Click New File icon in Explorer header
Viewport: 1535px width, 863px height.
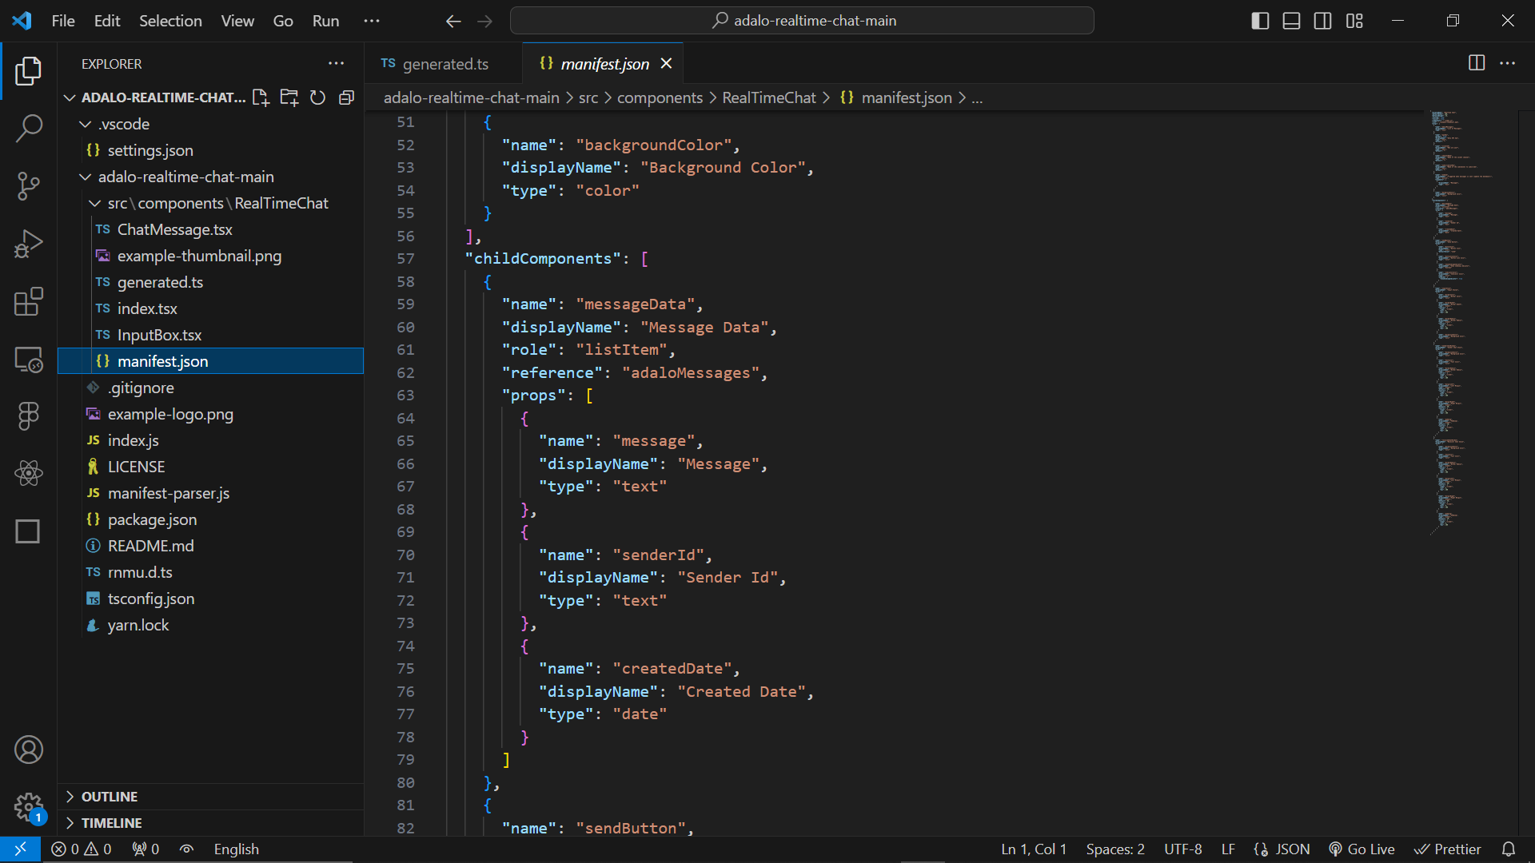(261, 97)
